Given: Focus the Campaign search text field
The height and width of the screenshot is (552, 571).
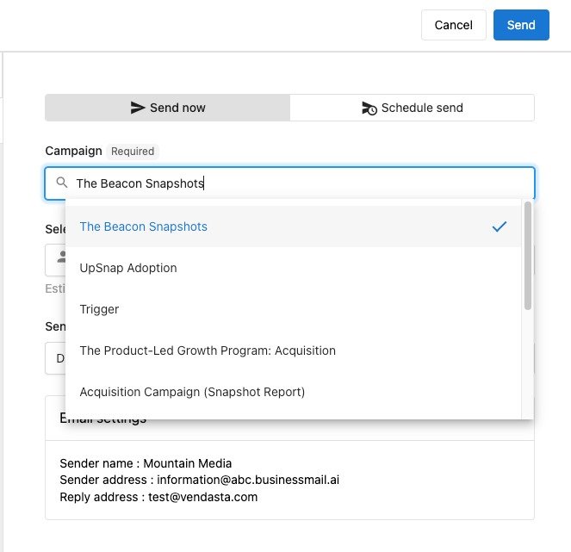Looking at the screenshot, I should [x=301, y=183].
